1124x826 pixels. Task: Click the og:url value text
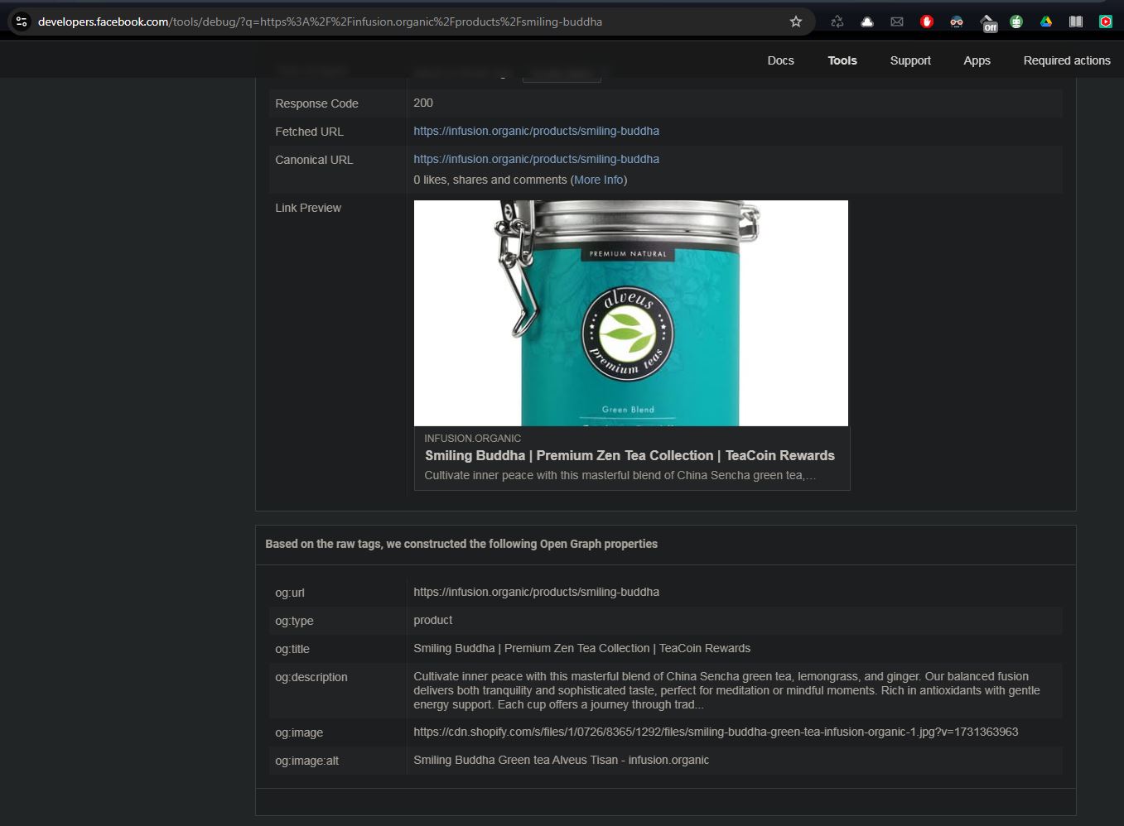click(537, 592)
